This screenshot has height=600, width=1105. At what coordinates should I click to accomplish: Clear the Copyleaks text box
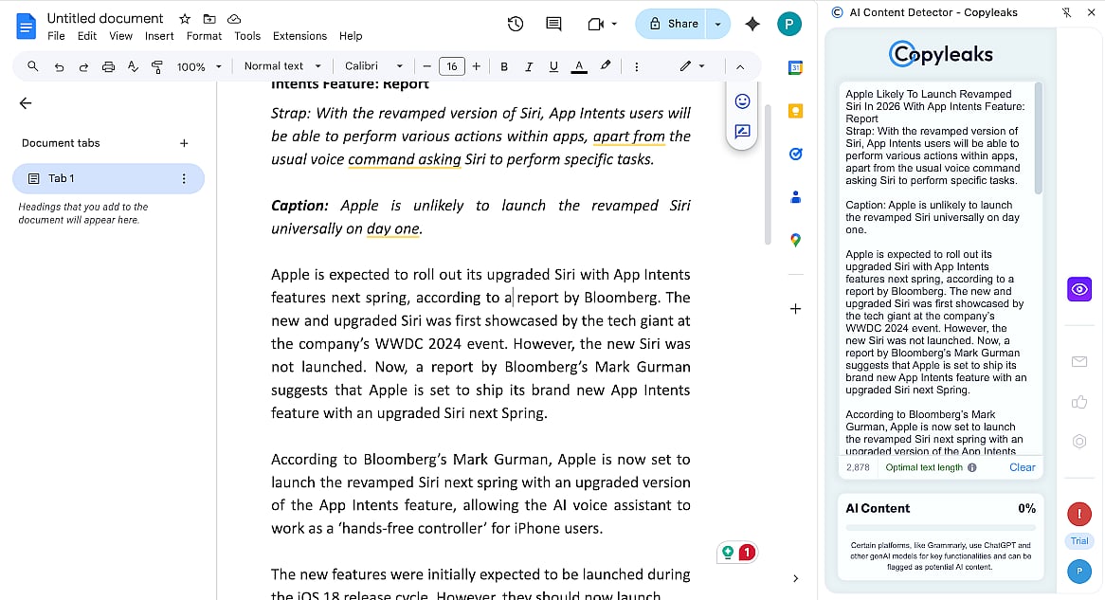point(1023,466)
